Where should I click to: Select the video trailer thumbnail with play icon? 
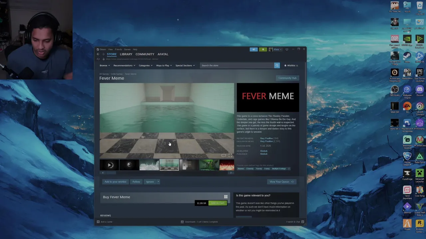coord(109,165)
